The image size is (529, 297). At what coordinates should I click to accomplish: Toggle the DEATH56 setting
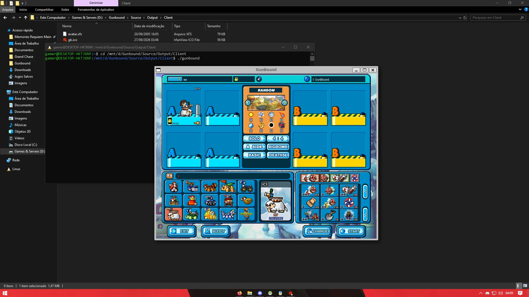[x=278, y=155]
